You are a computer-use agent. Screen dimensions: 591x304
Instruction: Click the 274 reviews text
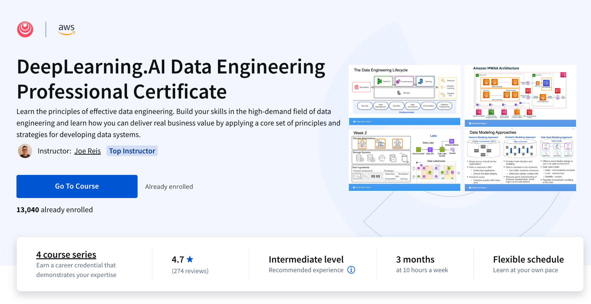pos(190,271)
